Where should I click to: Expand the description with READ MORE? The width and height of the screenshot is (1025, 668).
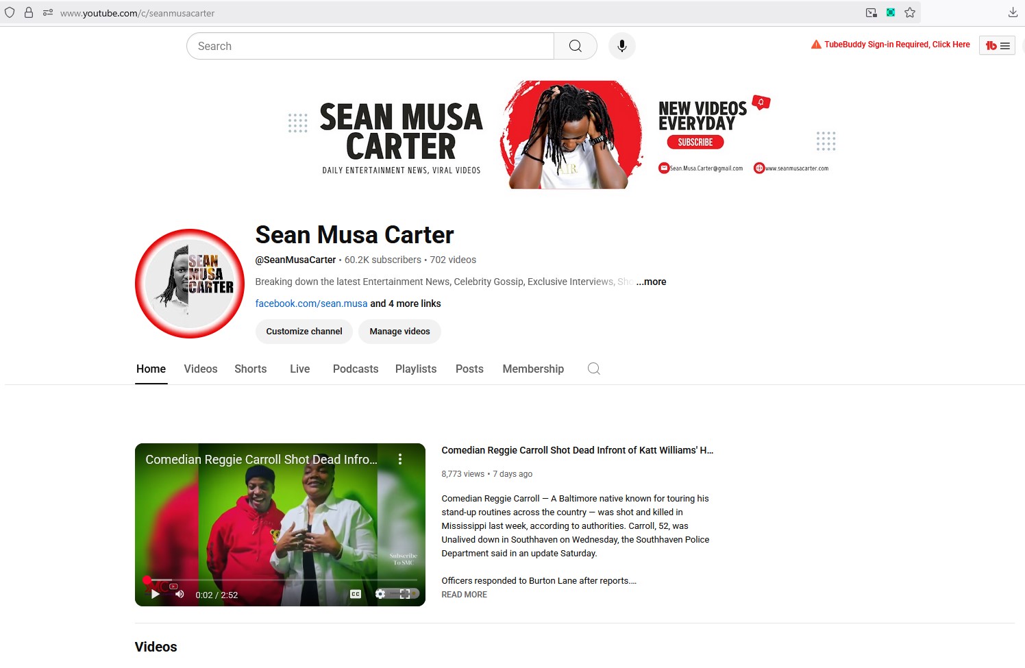(465, 595)
